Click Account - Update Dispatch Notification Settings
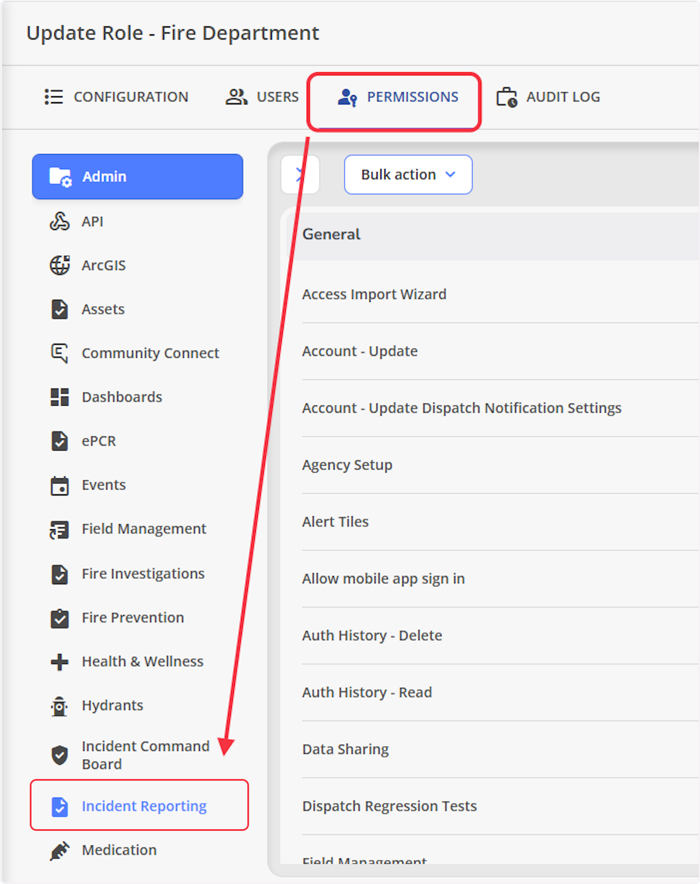 (501, 408)
